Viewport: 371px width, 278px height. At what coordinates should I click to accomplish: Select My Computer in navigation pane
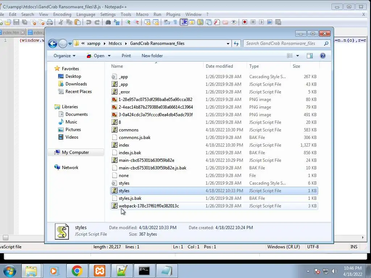pyautogui.click(x=76, y=152)
